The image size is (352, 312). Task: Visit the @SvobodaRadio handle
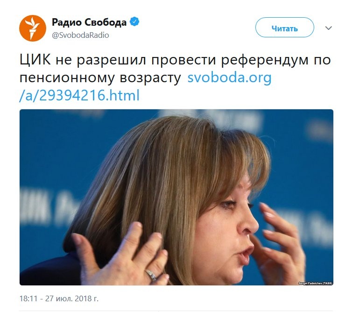tap(80, 35)
